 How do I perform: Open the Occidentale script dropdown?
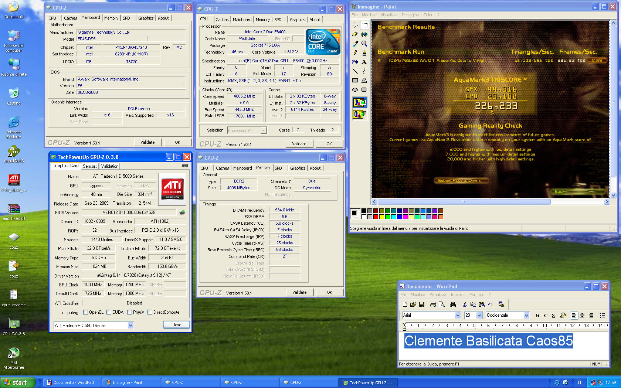pyautogui.click(x=527, y=315)
